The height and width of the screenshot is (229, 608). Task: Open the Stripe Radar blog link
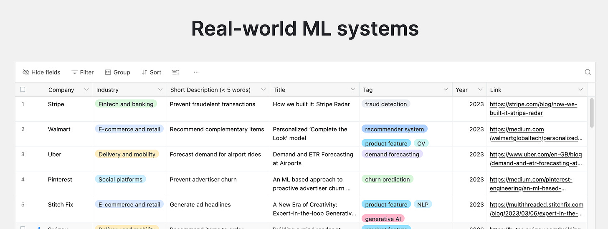[533, 109]
